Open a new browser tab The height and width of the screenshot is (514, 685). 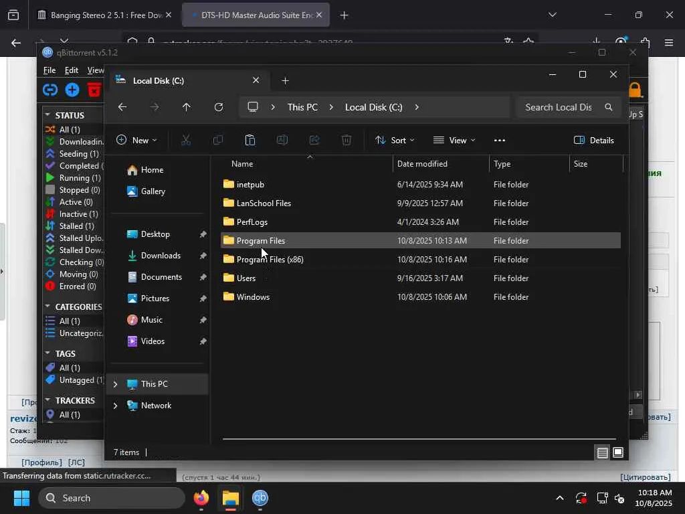pos(345,15)
